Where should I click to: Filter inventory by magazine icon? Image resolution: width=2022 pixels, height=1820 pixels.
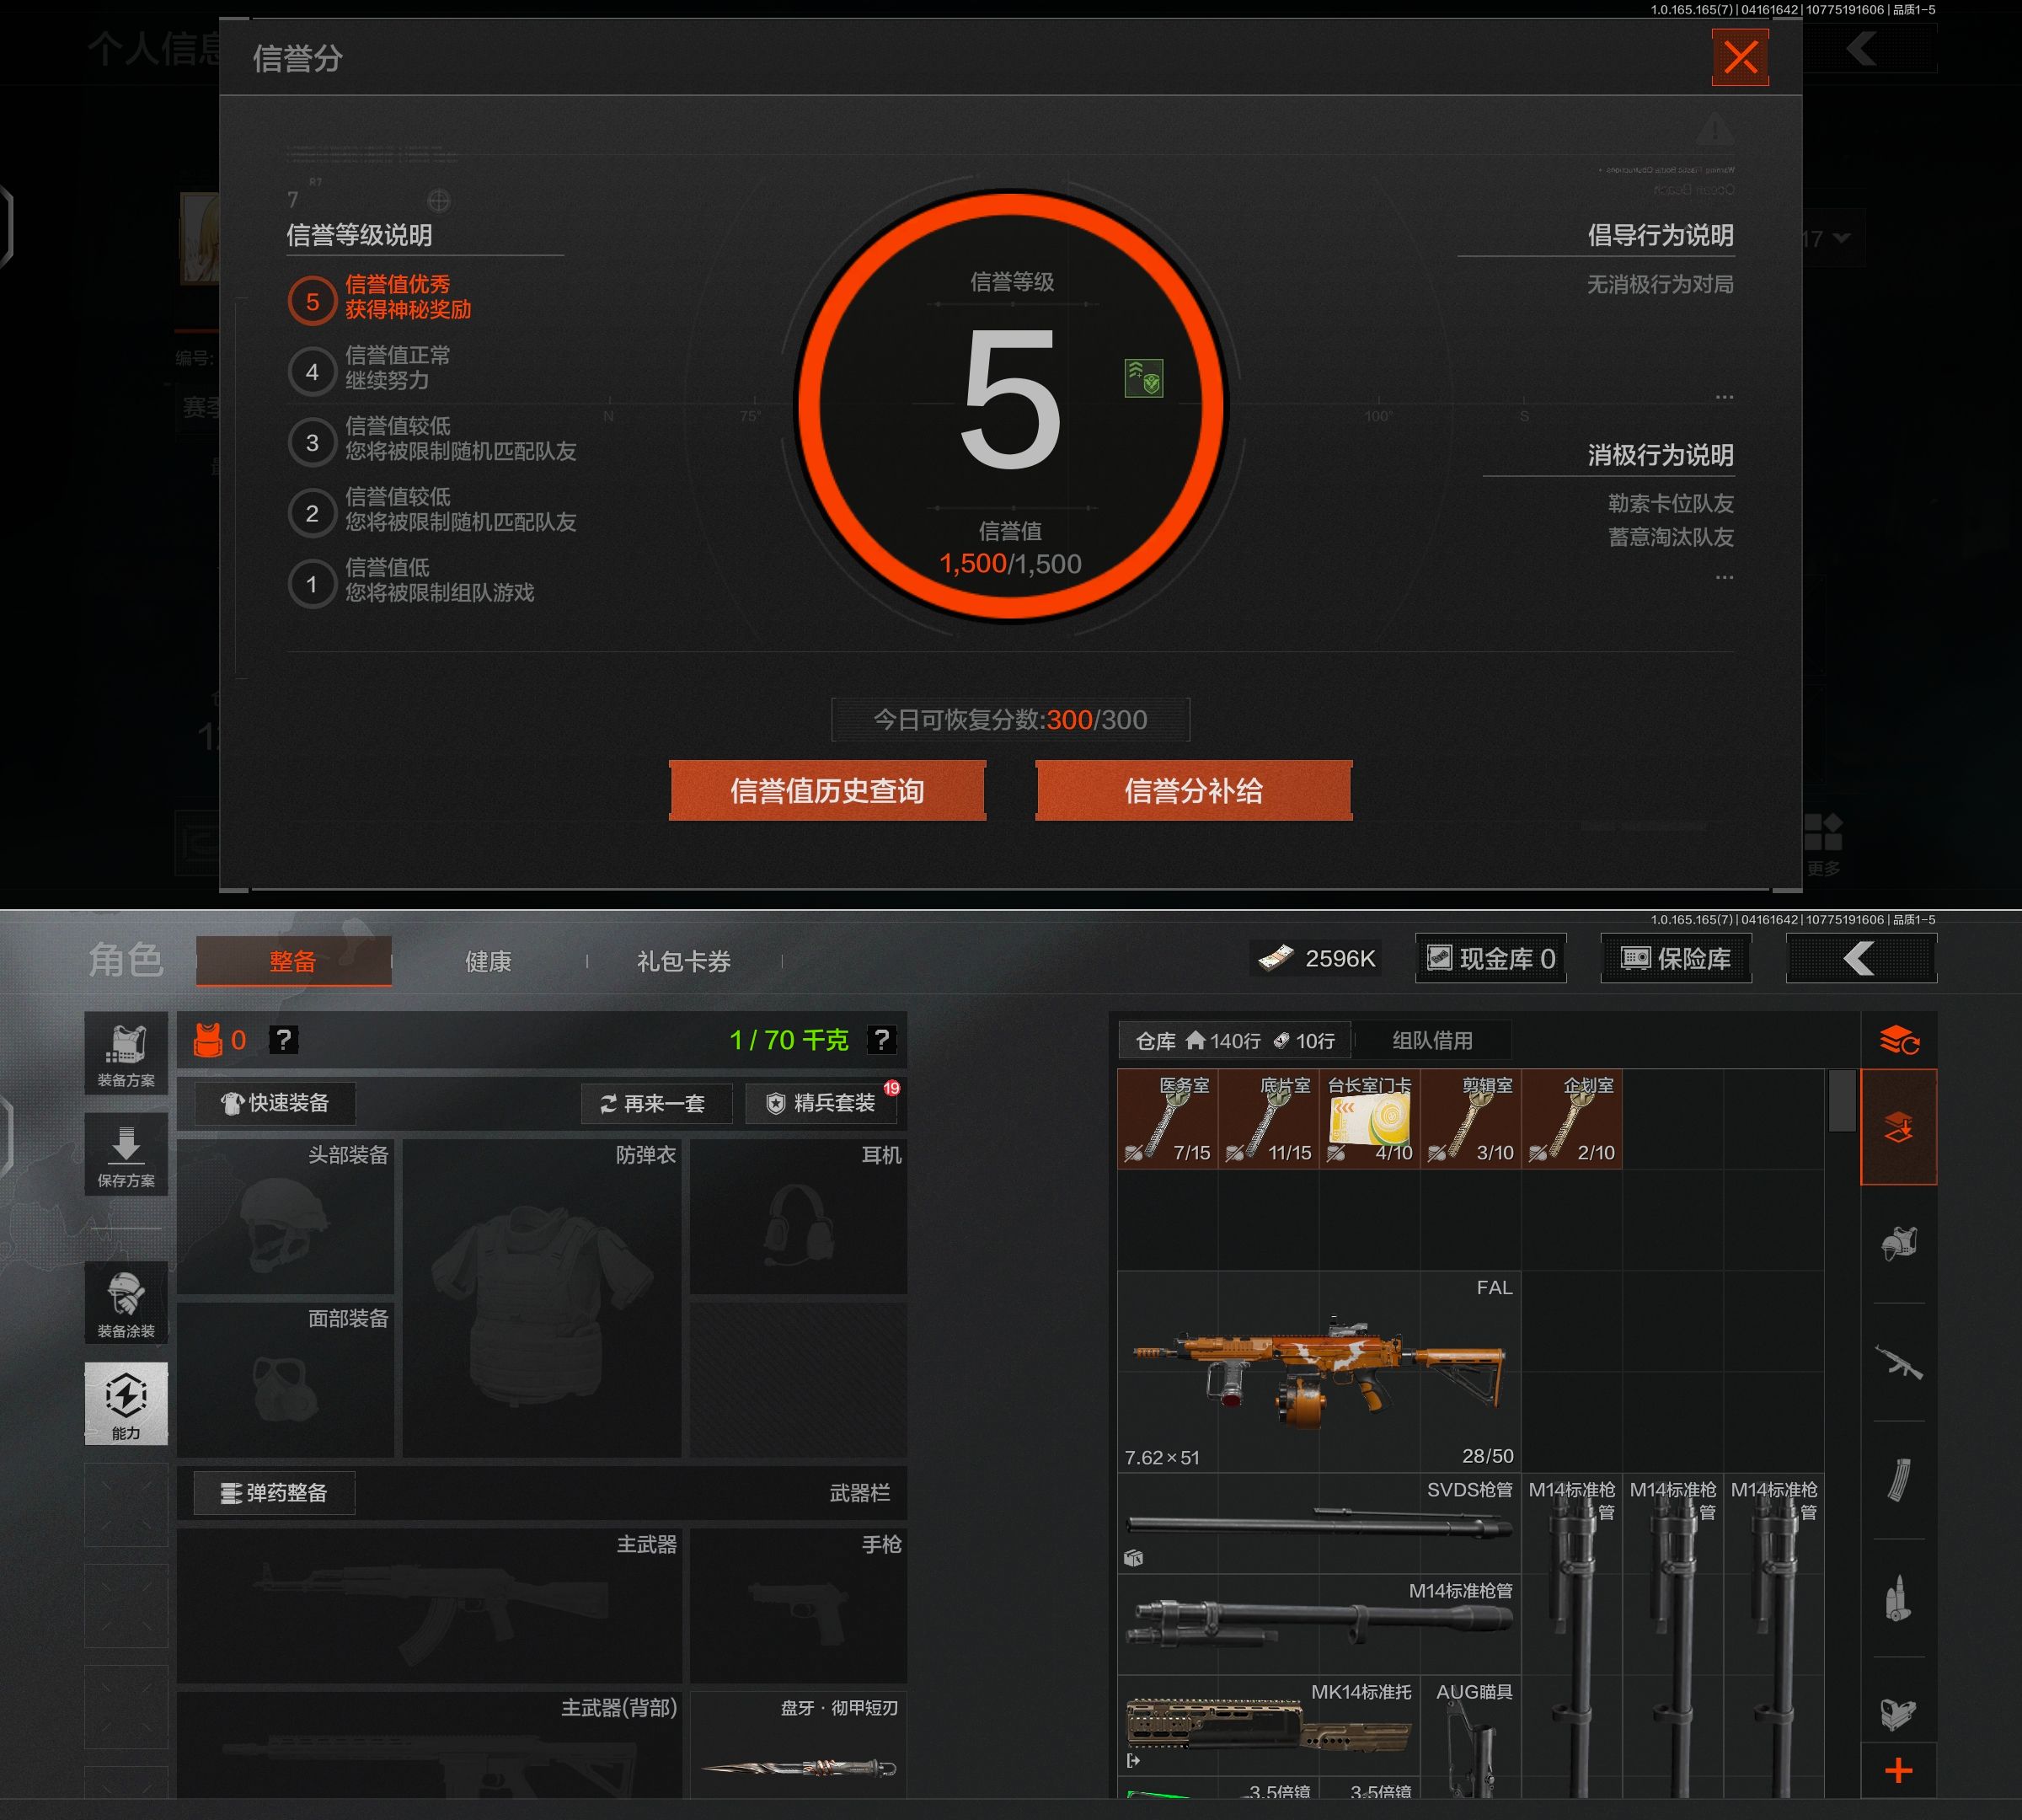coord(1898,1480)
